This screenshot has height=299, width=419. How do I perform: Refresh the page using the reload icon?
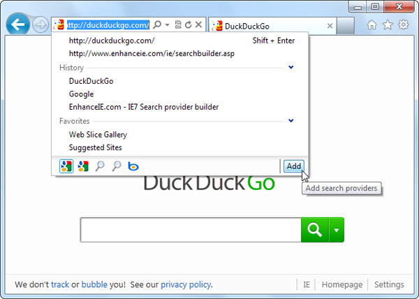pos(189,25)
